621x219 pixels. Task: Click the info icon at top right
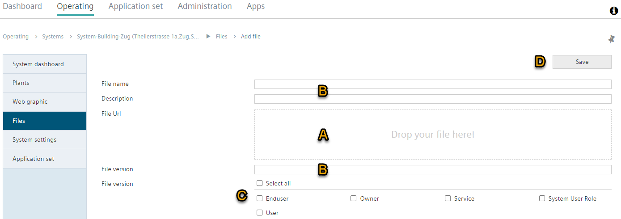pyautogui.click(x=614, y=11)
